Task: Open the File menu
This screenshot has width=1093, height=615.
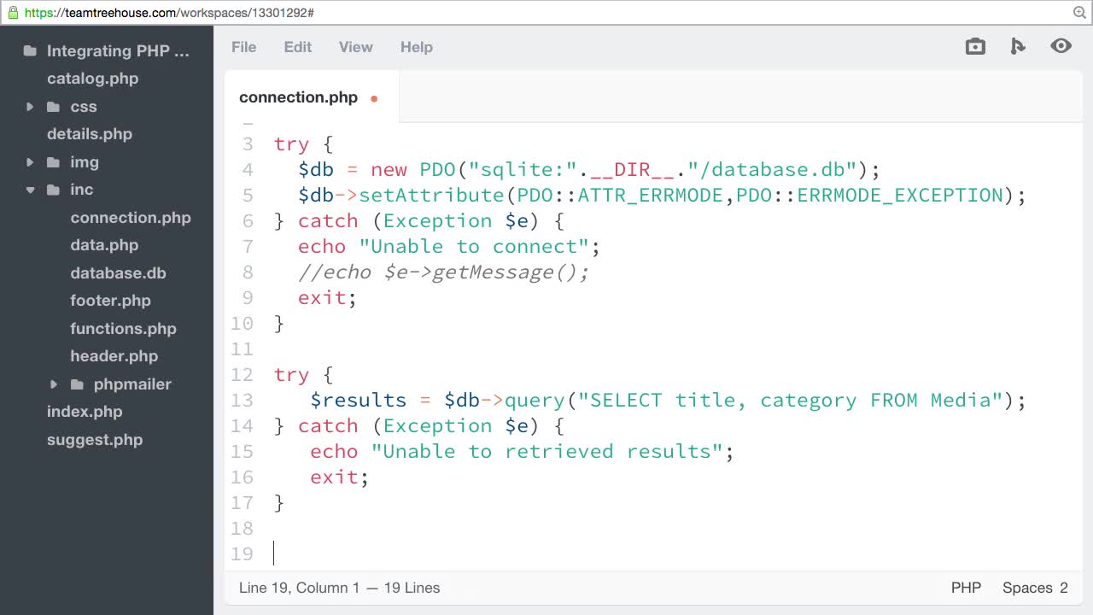Action: (x=244, y=47)
